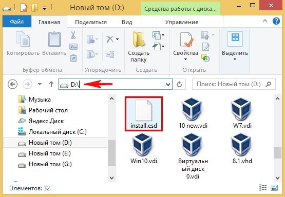Click the Paste shortcut icon in clipboard group

[73, 58]
